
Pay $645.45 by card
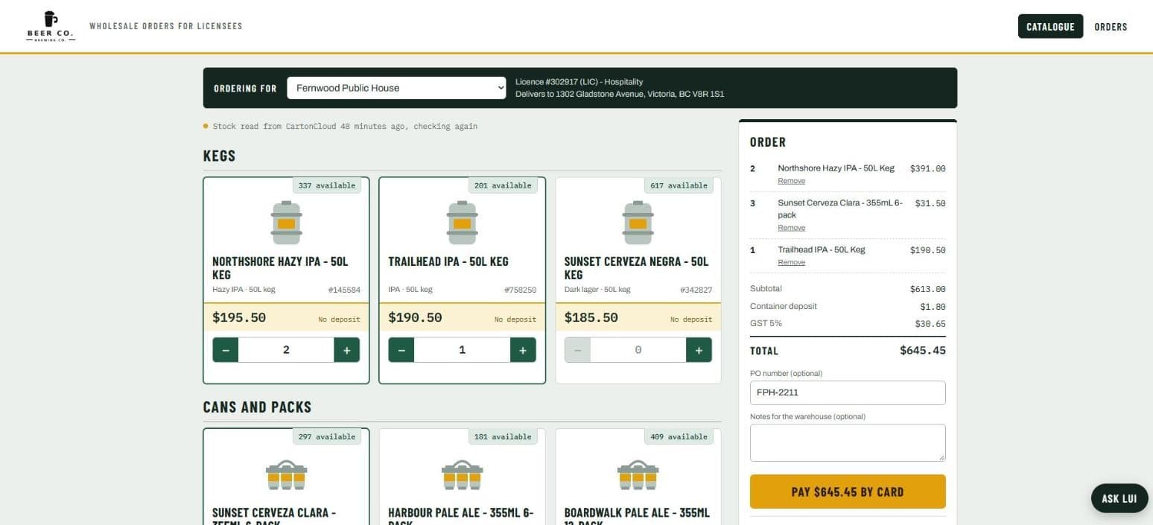click(848, 491)
